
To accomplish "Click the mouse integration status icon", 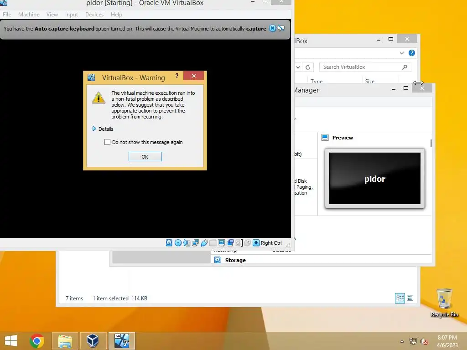I will tap(248, 243).
